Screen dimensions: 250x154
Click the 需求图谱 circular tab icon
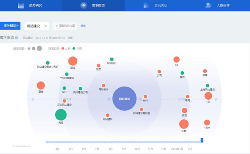[83, 5]
